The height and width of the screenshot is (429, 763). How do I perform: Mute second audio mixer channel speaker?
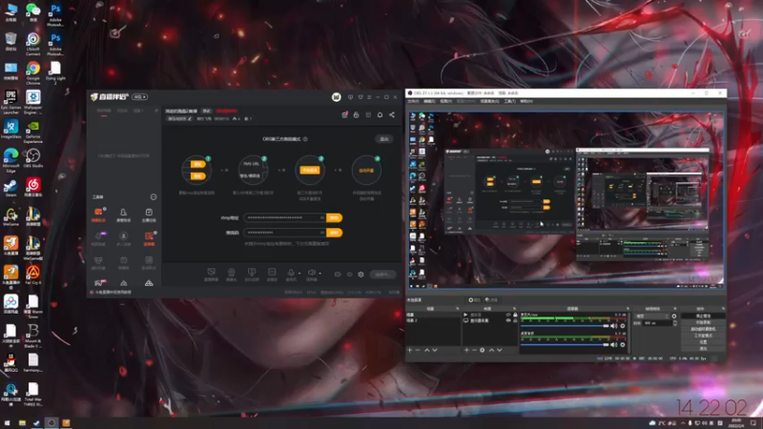pyautogui.click(x=614, y=344)
